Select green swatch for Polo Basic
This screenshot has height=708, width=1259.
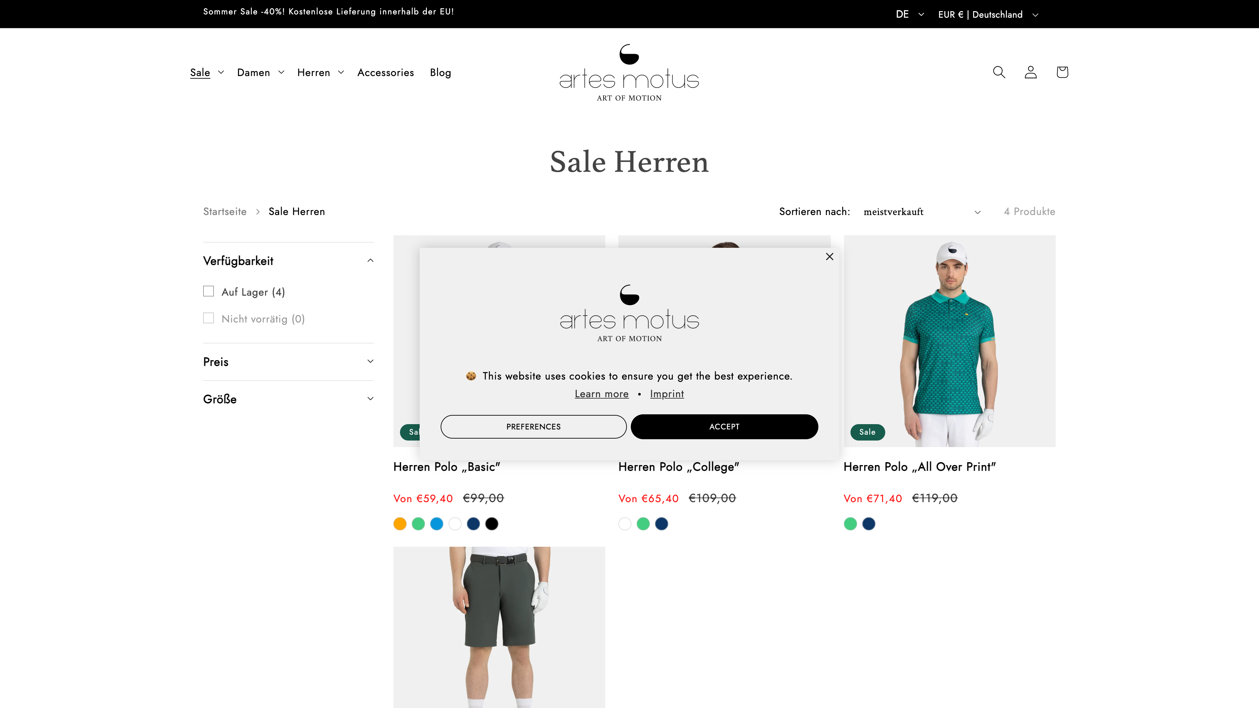point(418,524)
